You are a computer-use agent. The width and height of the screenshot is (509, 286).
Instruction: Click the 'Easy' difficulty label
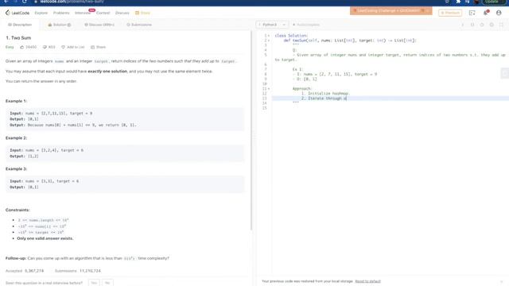[10, 47]
